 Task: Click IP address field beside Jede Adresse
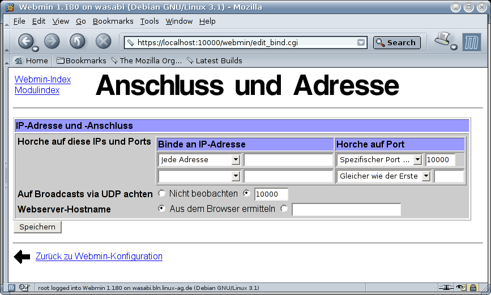pyautogui.click(x=288, y=160)
